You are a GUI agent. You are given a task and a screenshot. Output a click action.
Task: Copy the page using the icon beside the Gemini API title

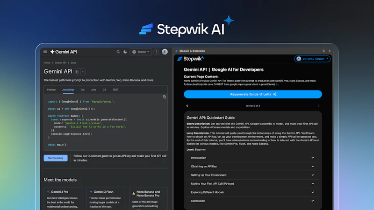(77, 72)
